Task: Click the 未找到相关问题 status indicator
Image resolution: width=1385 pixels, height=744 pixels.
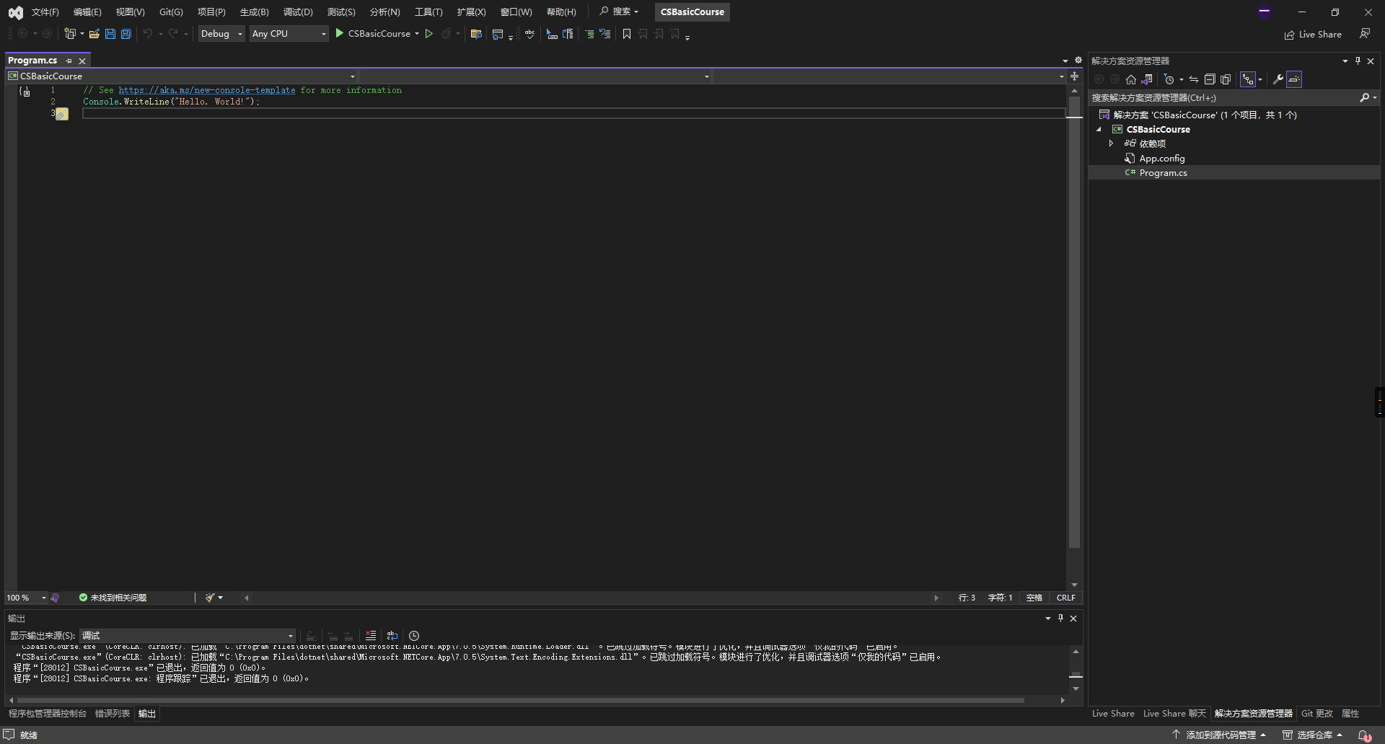Action: [113, 598]
